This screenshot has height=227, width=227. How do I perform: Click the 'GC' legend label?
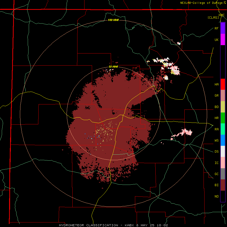[x=216, y=174]
